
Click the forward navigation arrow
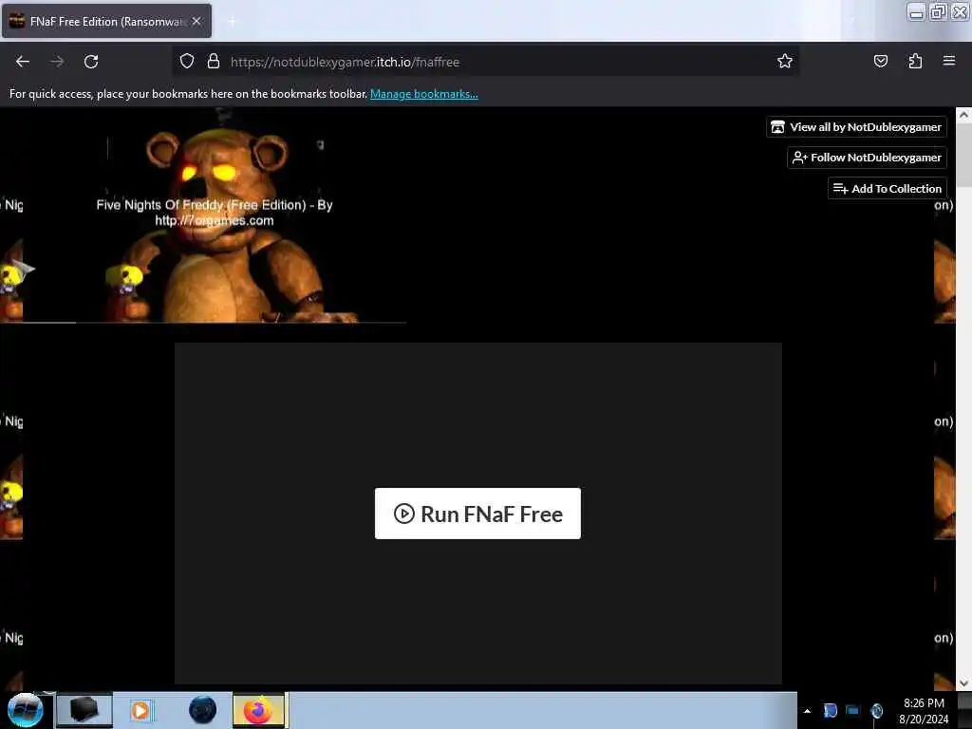click(x=57, y=62)
